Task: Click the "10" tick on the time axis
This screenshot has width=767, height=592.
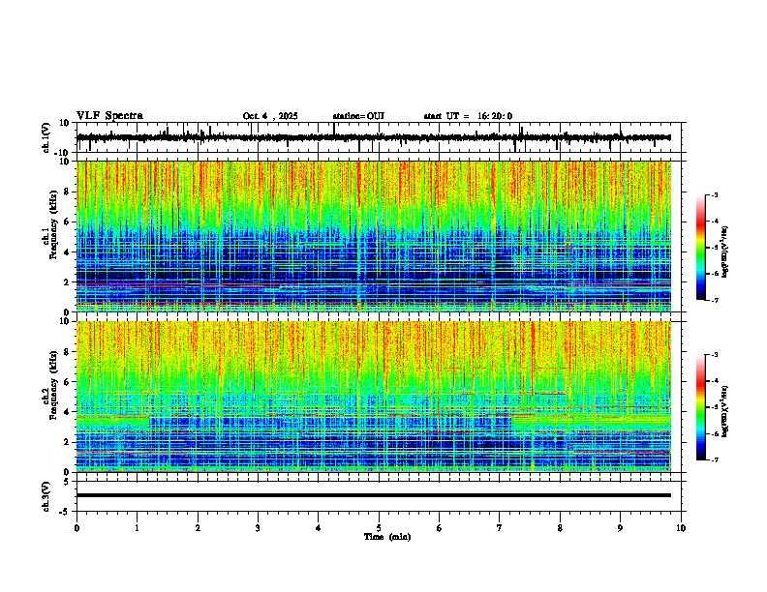Action: click(x=681, y=528)
